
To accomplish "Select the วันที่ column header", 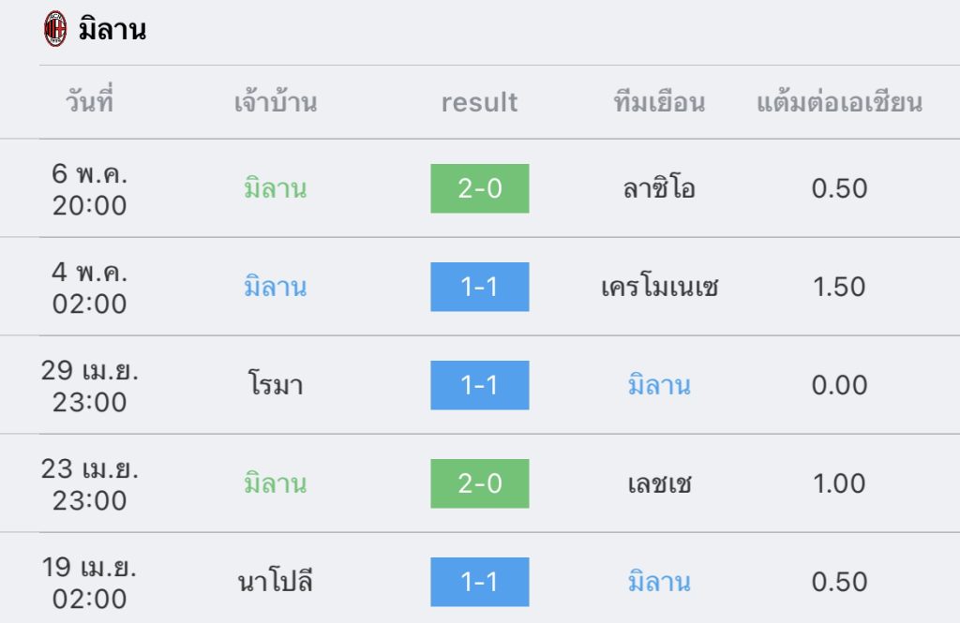I will coord(89,101).
